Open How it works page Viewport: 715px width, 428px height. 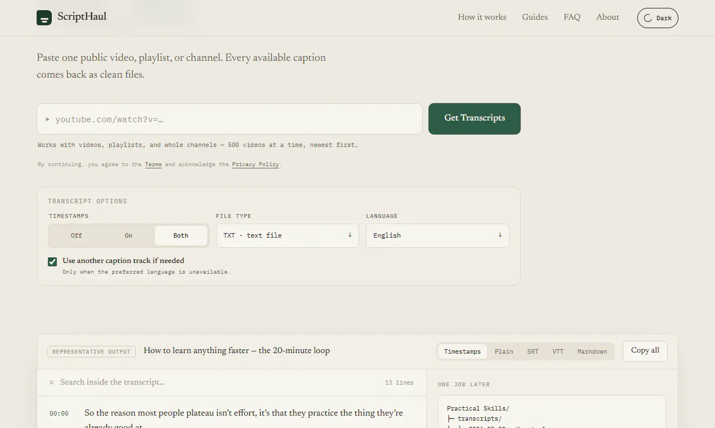pos(482,17)
